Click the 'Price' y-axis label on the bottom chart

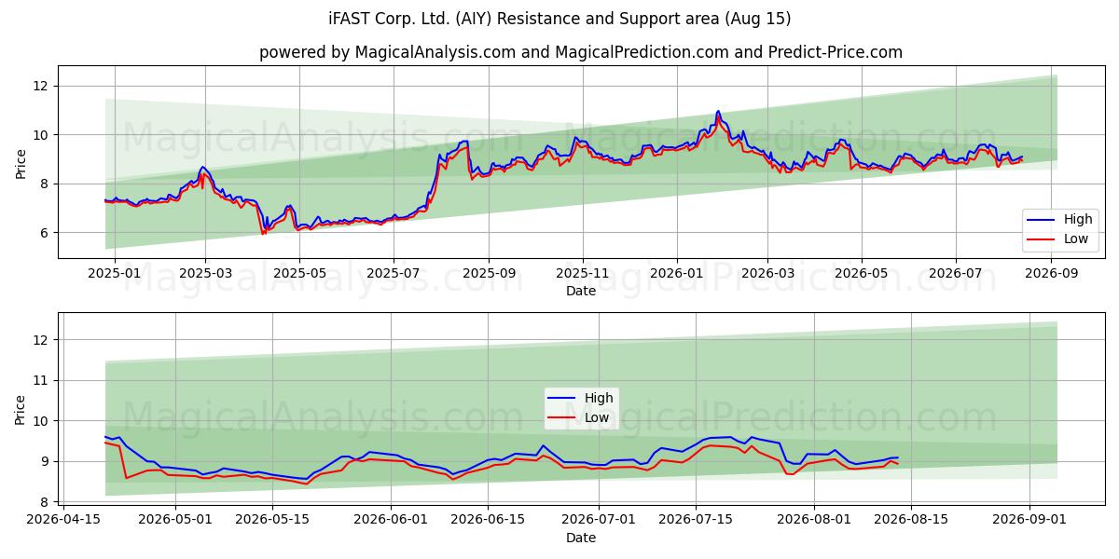[x=21, y=409]
